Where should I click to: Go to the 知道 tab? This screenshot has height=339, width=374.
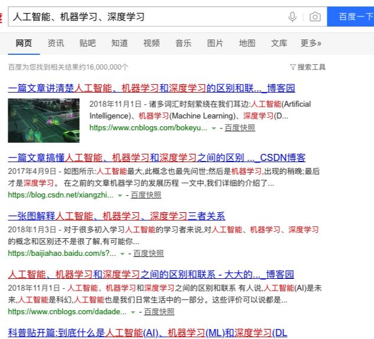119,43
